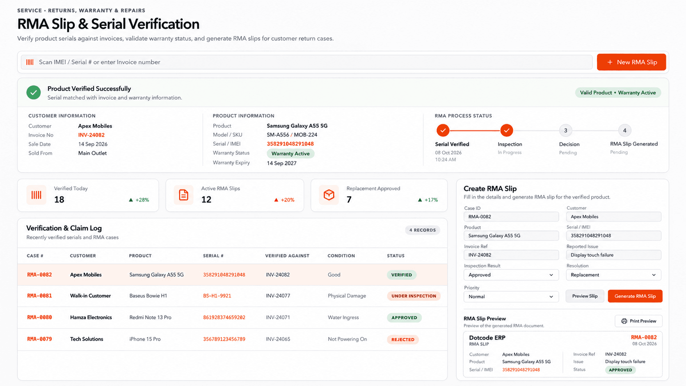This screenshot has height=386, width=686.
Task: Click the barcode scan icon in search bar
Action: tap(30, 62)
